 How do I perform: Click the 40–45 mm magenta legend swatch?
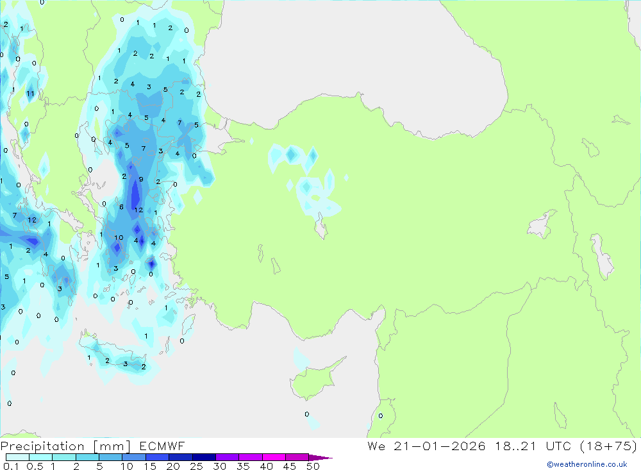pos(274,457)
